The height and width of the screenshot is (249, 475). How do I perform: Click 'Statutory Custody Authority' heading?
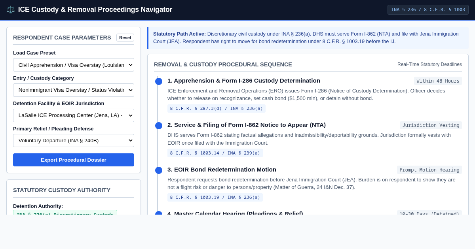[62, 190]
